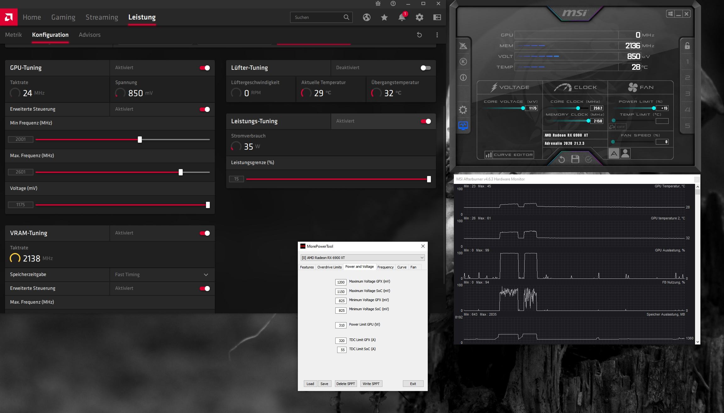Open the Afterburner hardware monitor icon
Viewport: 724px width, 413px height.
tap(463, 126)
